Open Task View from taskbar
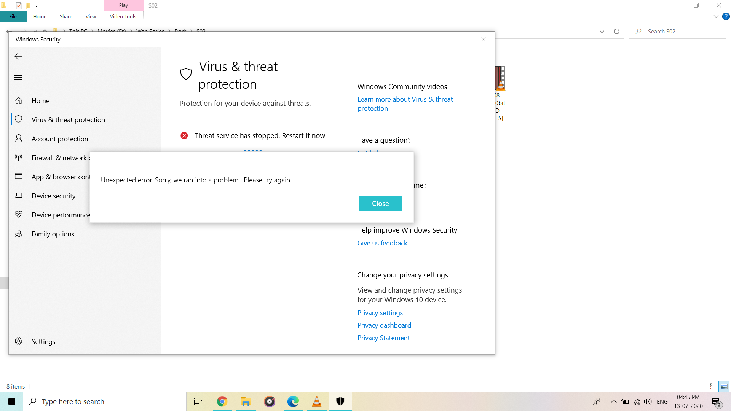 pos(198,401)
